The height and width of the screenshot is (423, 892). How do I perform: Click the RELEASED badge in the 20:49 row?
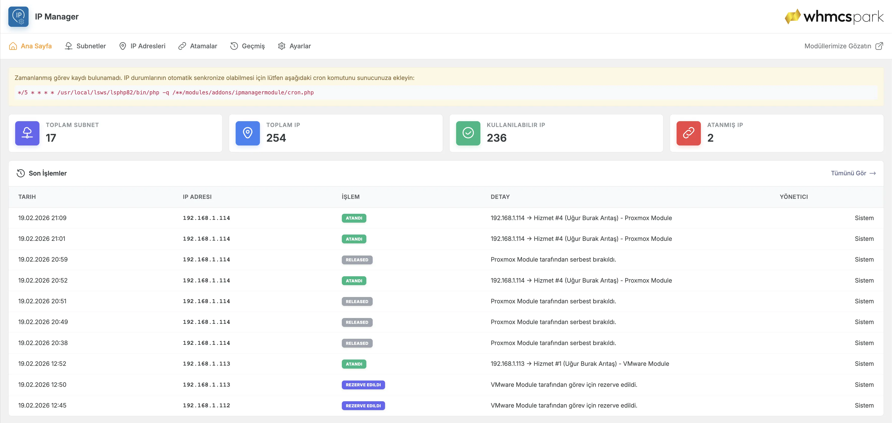[x=357, y=322]
